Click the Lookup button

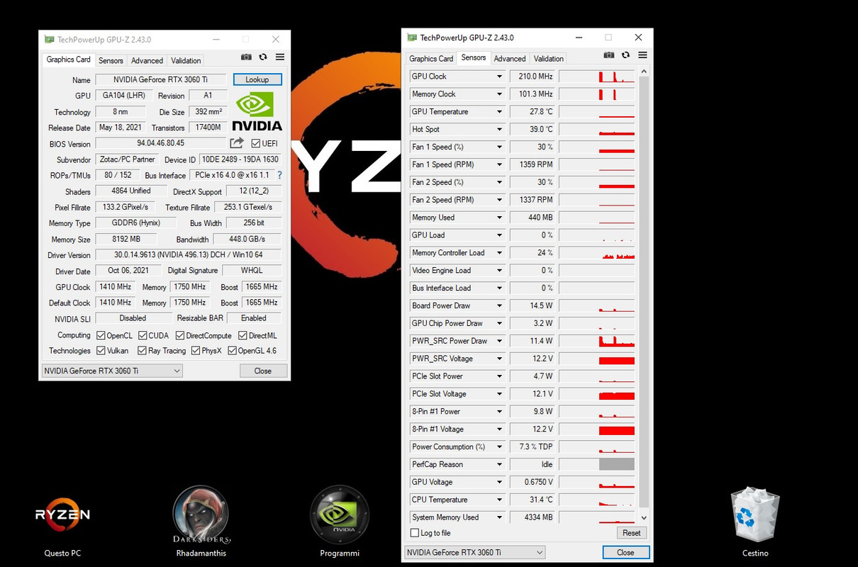(257, 79)
